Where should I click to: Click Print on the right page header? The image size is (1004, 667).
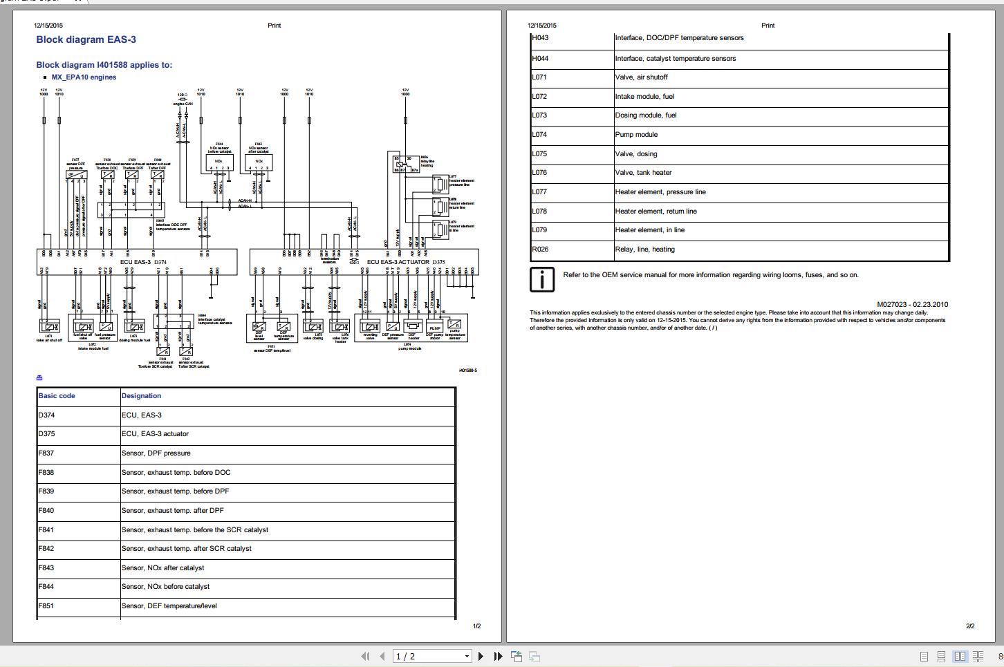click(x=768, y=25)
